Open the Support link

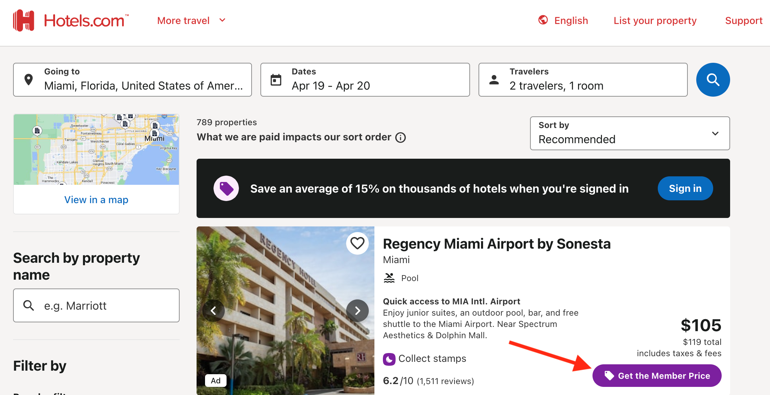pos(744,20)
